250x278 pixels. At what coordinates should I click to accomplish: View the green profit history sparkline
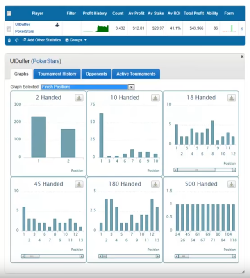pyautogui.click(x=96, y=29)
